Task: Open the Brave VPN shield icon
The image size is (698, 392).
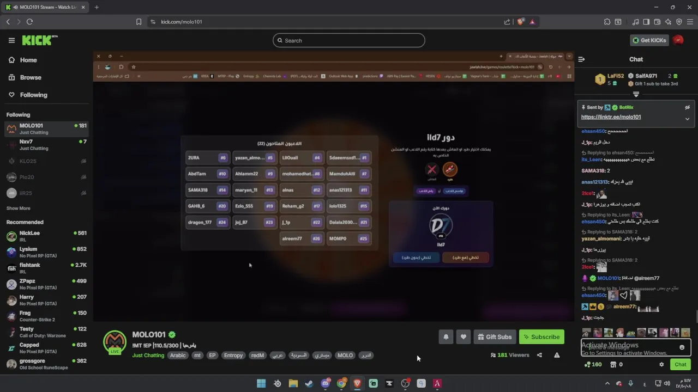Action: (679, 22)
